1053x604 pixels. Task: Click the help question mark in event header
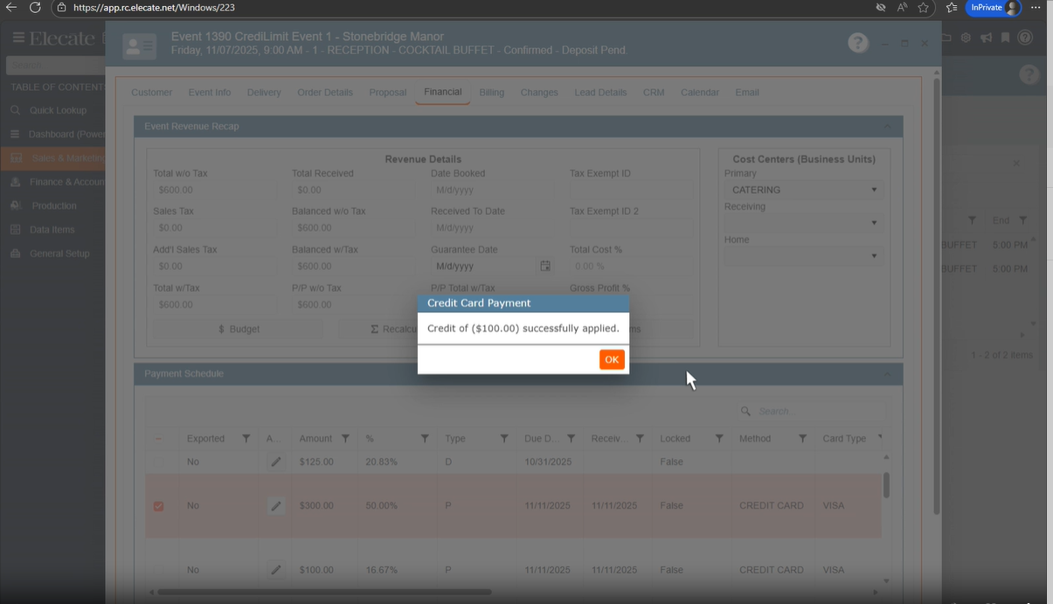click(x=858, y=43)
